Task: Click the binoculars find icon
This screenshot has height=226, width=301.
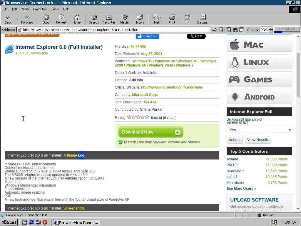Action: click(235, 30)
